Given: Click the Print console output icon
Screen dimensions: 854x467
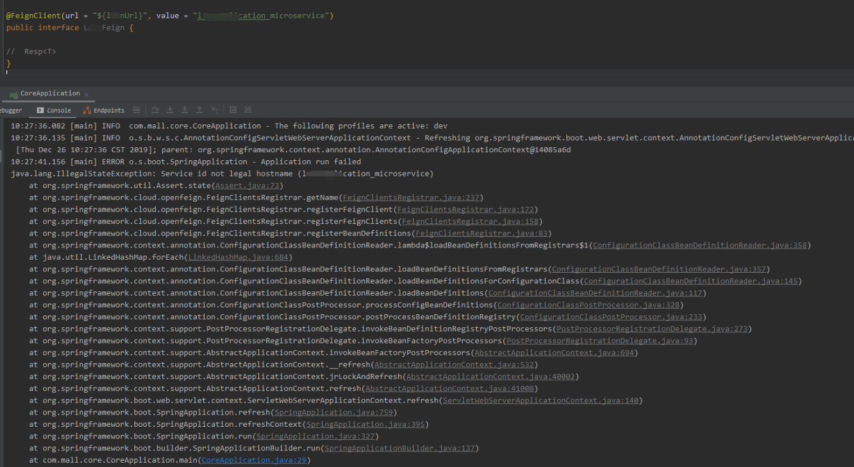Looking at the screenshot, I should pyautogui.click(x=233, y=109).
